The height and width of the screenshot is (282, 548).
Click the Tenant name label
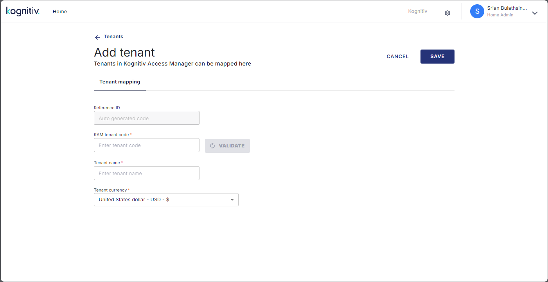point(107,163)
